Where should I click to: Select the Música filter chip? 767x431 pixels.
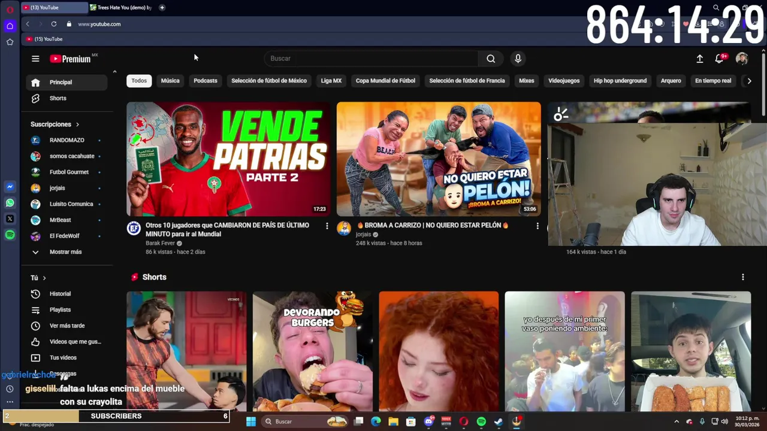click(170, 81)
